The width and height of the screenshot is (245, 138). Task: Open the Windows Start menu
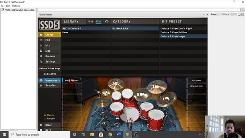[4, 135]
